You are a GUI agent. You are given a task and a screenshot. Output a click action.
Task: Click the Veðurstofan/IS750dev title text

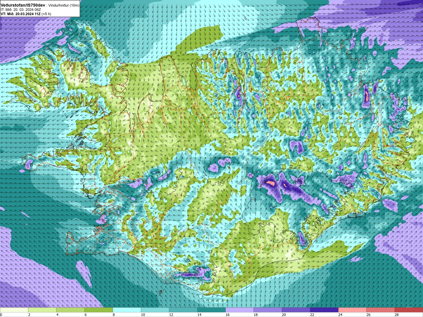pos(23,5)
